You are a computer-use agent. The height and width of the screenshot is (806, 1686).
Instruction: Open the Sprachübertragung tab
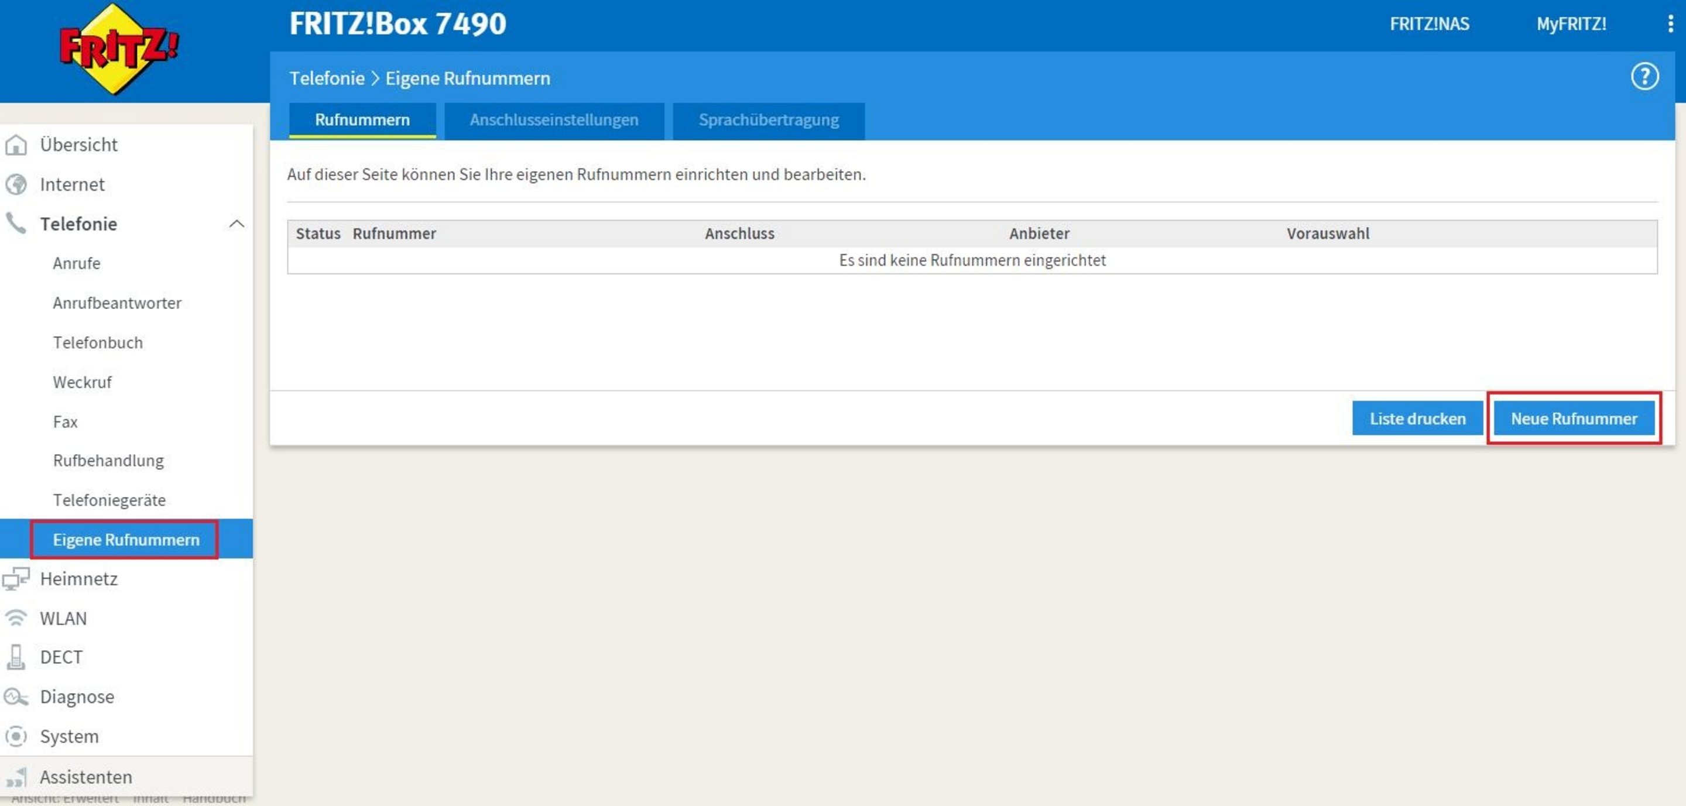tap(769, 121)
